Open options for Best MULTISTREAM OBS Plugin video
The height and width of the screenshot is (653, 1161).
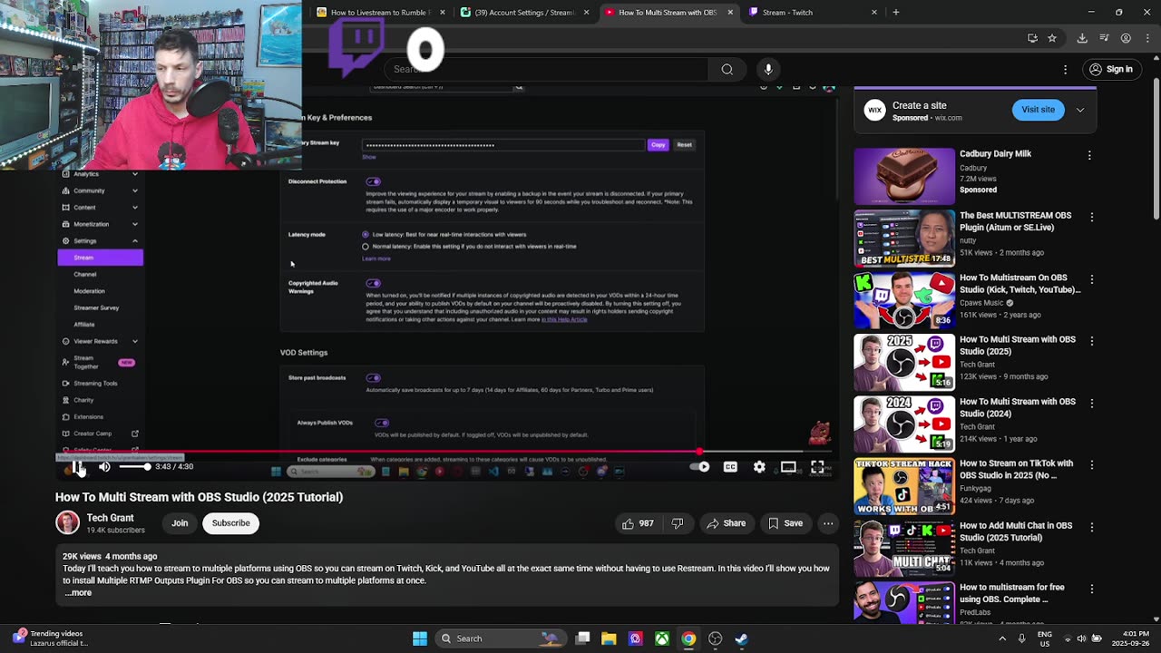[x=1091, y=217]
